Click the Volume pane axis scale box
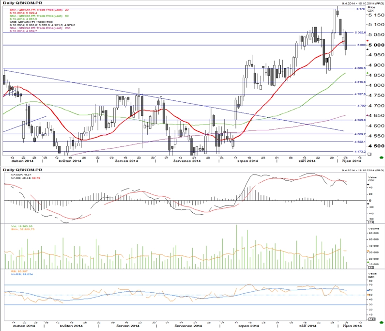 tap(371, 268)
